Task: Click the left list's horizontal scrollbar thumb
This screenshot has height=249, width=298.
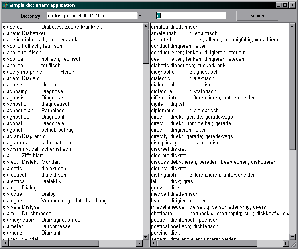Action: pyautogui.click(x=54, y=243)
